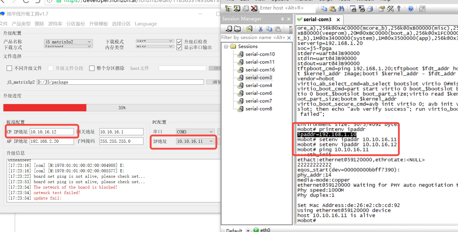Click the Print printer icon in toolbar
The width and height of the screenshot is (458, 232).
370,9
